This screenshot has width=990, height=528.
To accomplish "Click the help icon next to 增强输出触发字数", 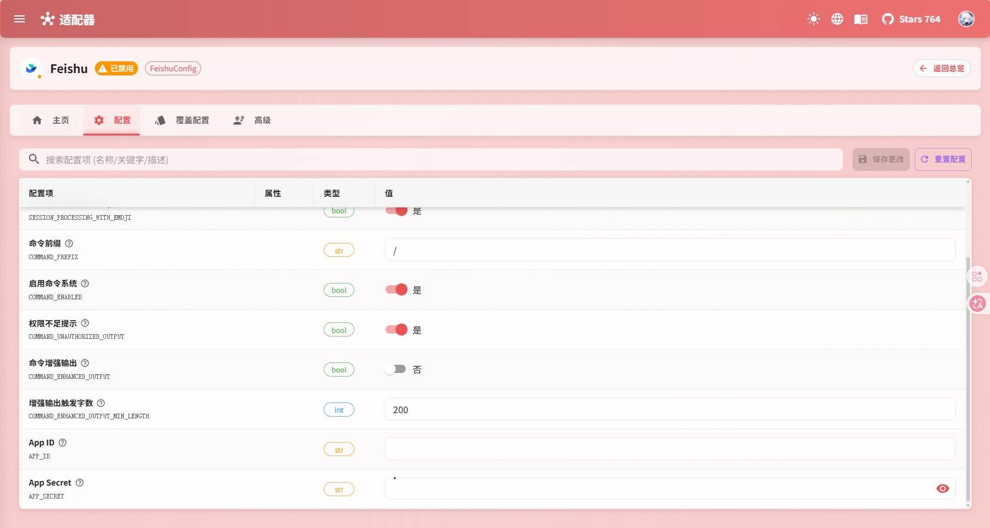I will click(x=101, y=403).
